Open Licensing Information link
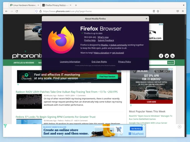The height and width of the screenshot is (142, 190). (x=70, y=62)
